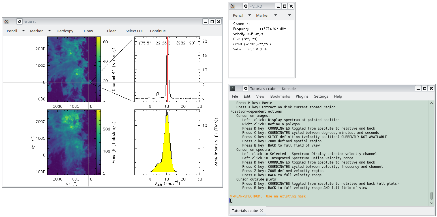Screen dimensions: 437x217
Task: Expand the Pencil dropdown in GREG toolbar
Action: [x=23, y=31]
